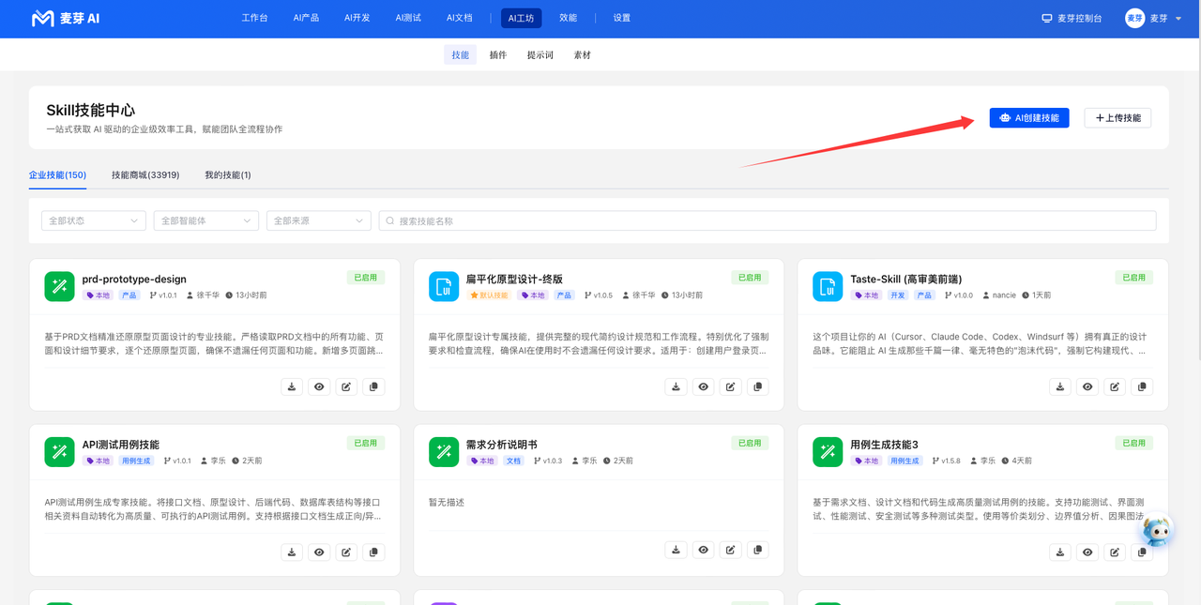1201x605 pixels.
Task: Click the 麦芽AI logo
Action: pyautogui.click(x=66, y=18)
